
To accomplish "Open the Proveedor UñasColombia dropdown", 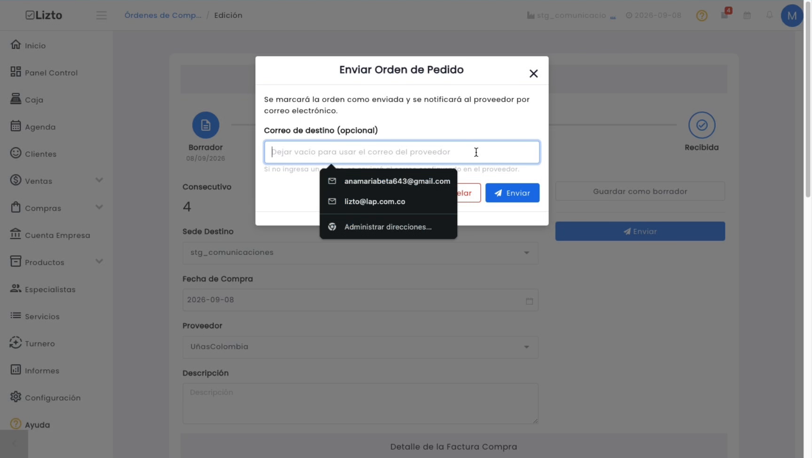I will (x=360, y=347).
